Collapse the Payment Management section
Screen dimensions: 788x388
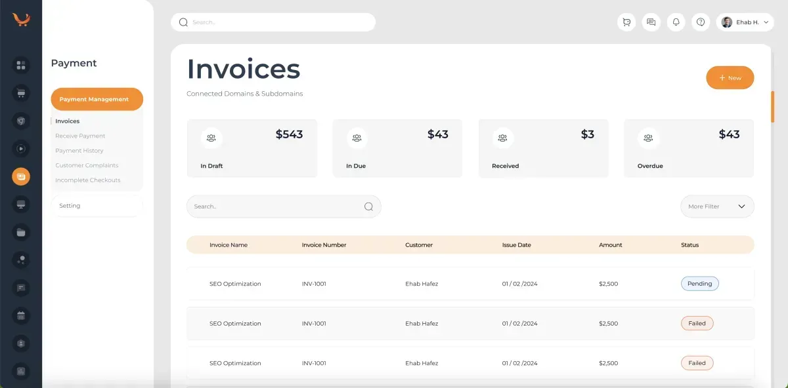(97, 100)
